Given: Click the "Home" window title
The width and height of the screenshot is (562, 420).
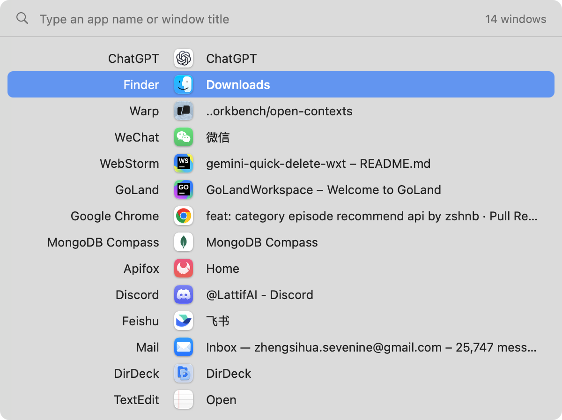Looking at the screenshot, I should tap(223, 269).
